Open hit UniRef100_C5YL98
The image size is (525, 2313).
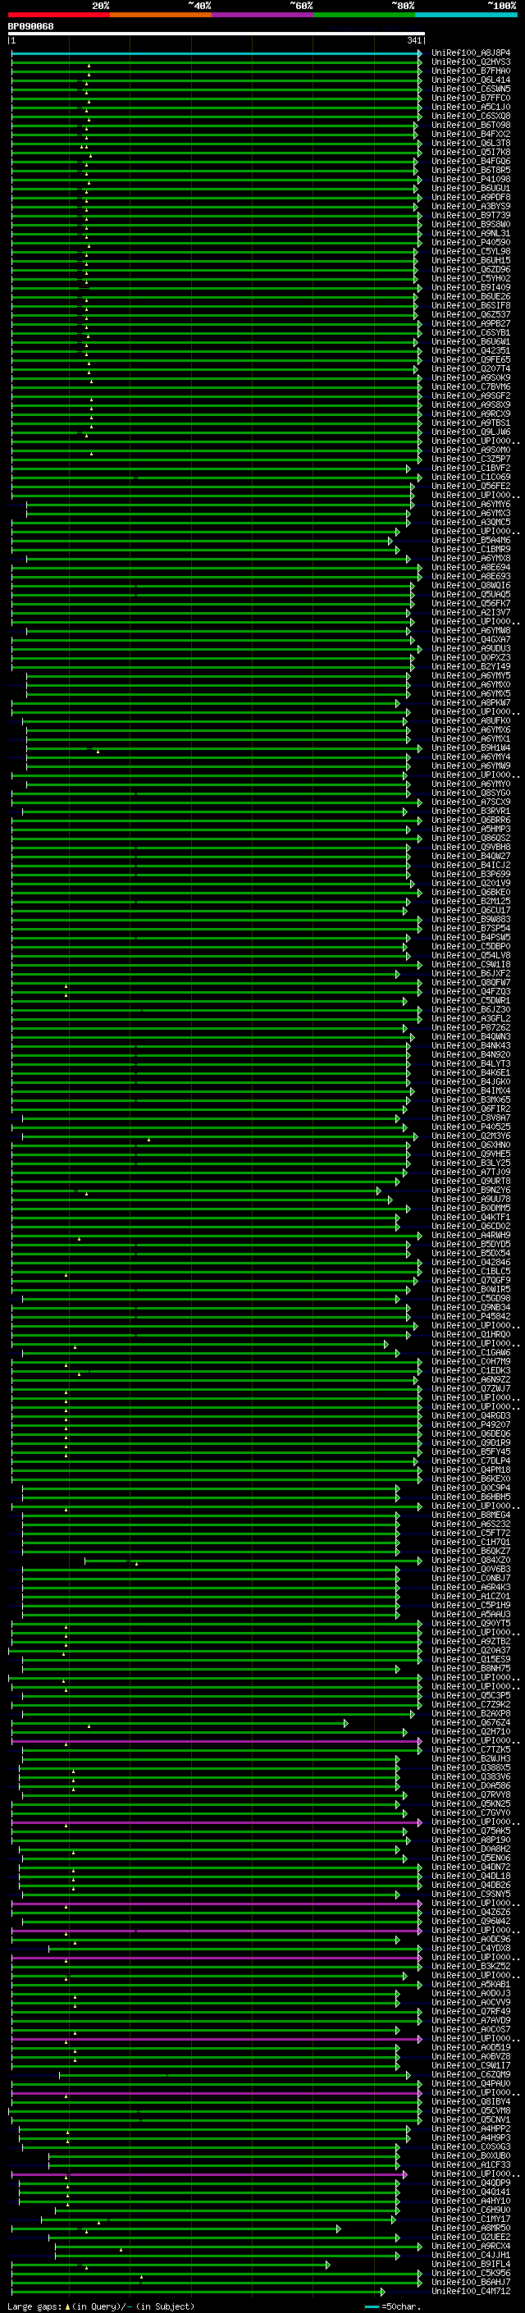point(471,251)
